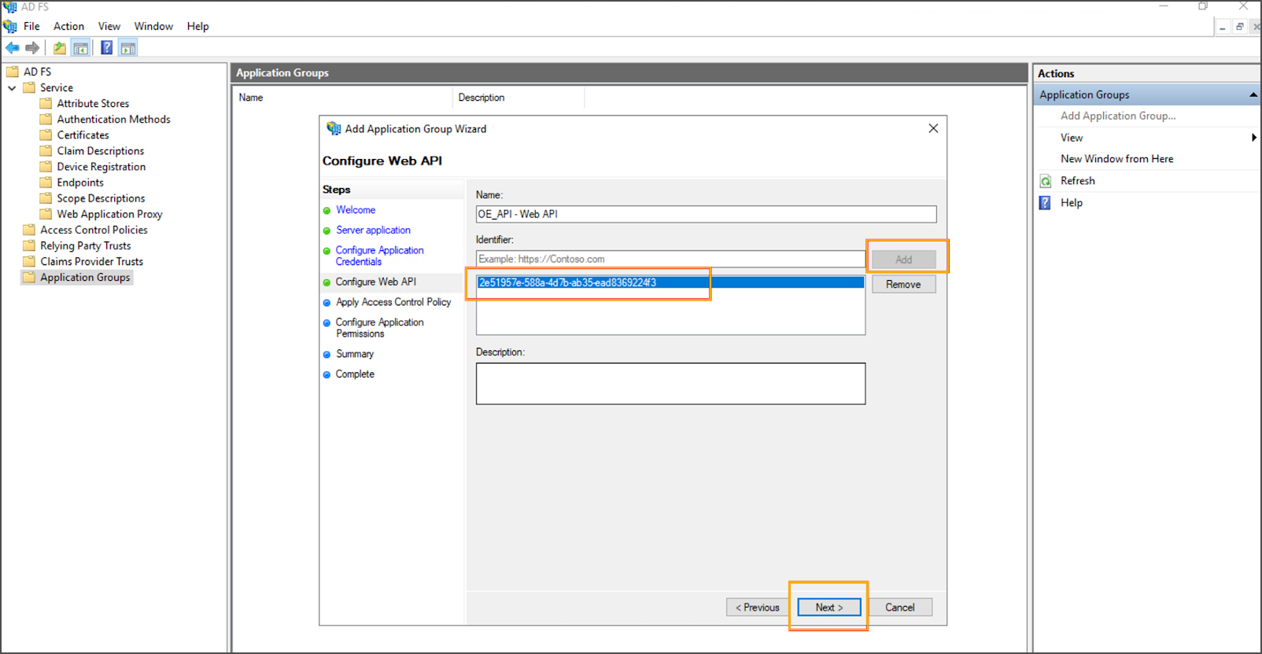Click the blue Back arrow in toolbar
Screen dimensions: 1262x654
click(x=13, y=48)
